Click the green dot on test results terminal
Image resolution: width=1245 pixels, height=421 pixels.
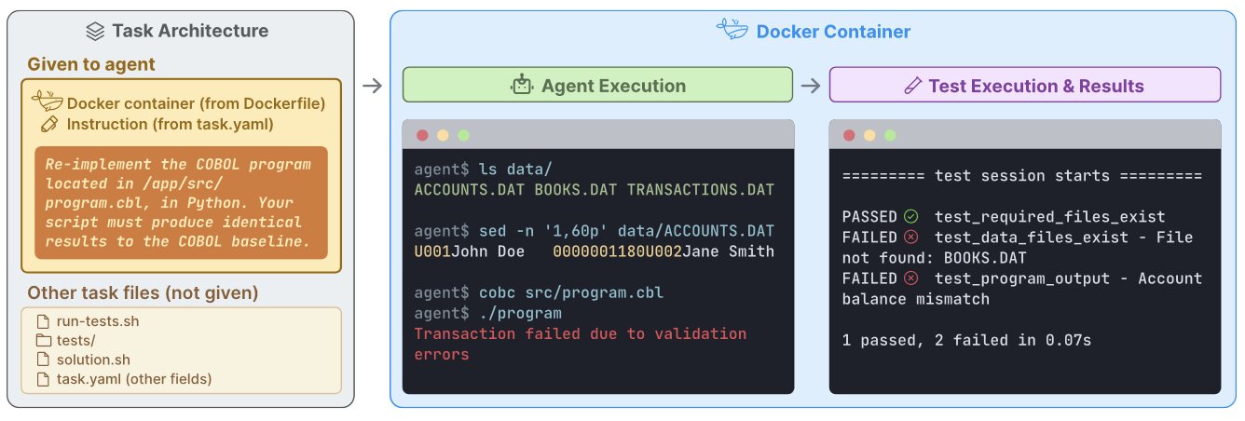coord(890,135)
